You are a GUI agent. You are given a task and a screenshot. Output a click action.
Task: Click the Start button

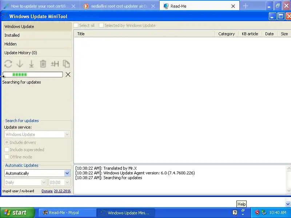[x=17, y=213]
